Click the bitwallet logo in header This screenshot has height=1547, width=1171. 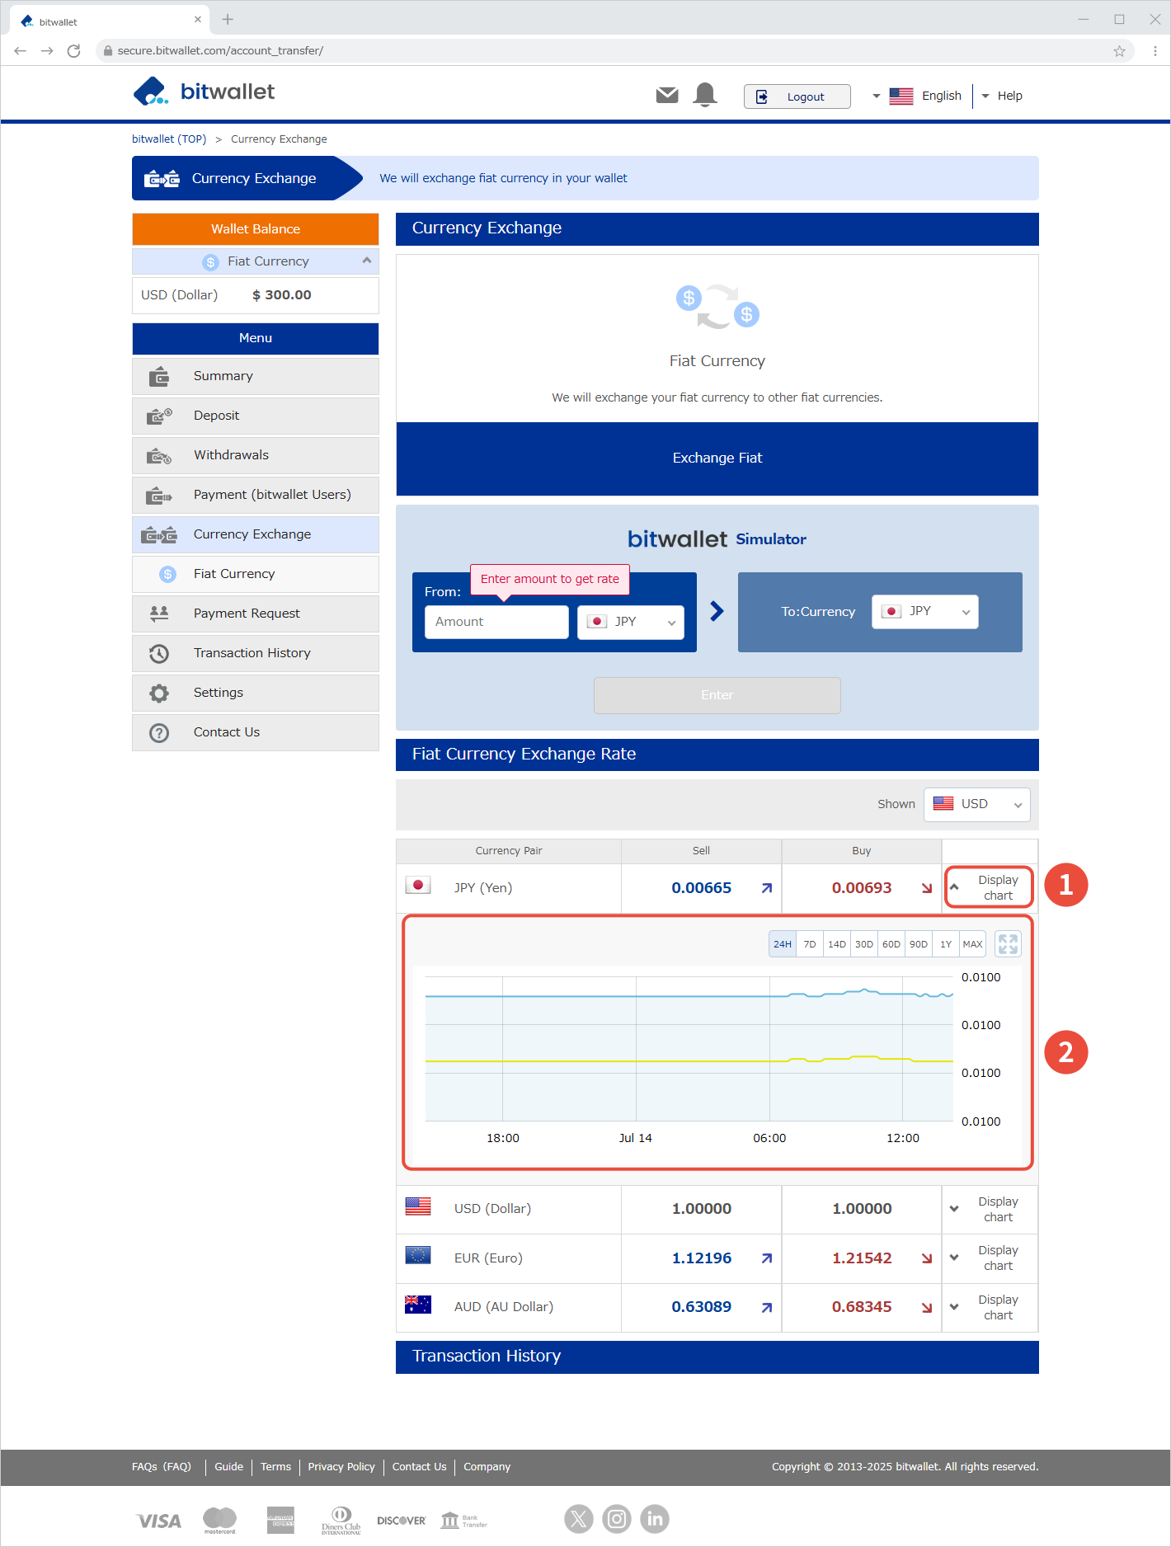[204, 92]
